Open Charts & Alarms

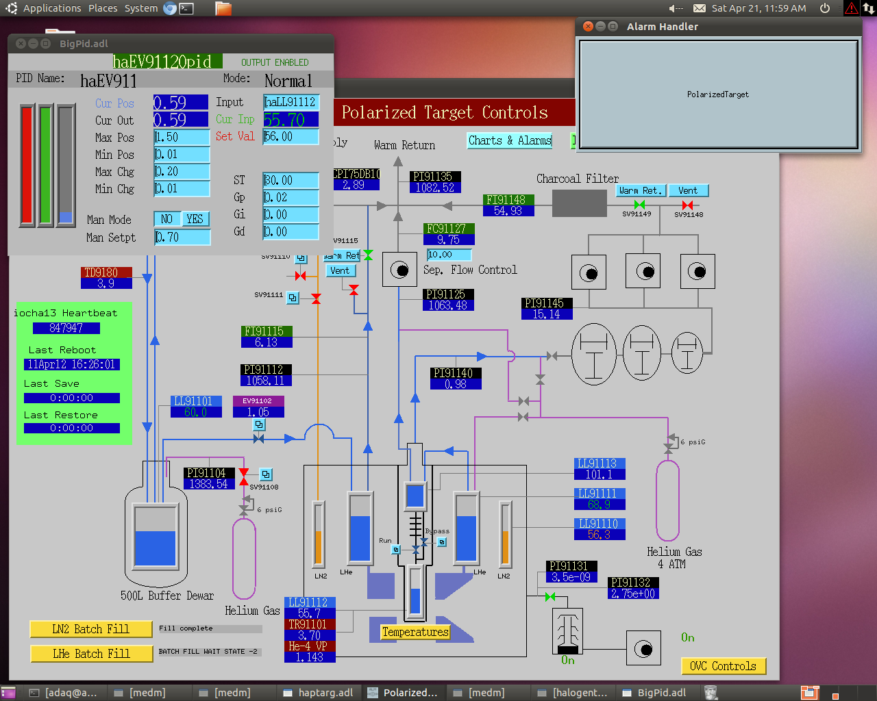click(510, 140)
